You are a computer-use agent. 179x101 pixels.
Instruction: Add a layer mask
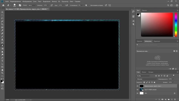(x=162, y=100)
